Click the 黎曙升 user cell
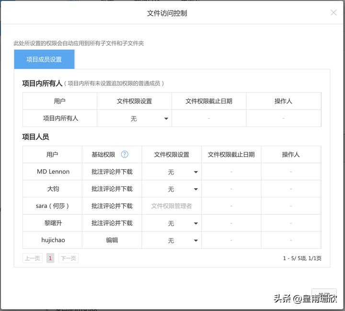 click(53, 223)
